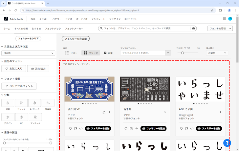The height and width of the screenshot is (151, 239).
Task: Click the visual search camera icon
Action: point(193,28)
